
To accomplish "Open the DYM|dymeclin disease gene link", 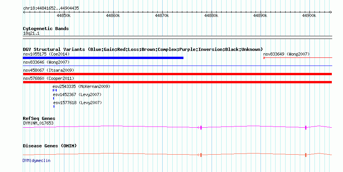I will click(x=37, y=160).
